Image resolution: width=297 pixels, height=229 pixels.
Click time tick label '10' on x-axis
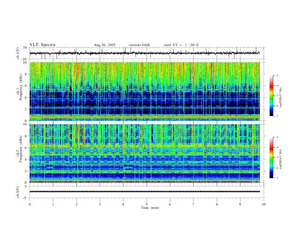pos(264,204)
